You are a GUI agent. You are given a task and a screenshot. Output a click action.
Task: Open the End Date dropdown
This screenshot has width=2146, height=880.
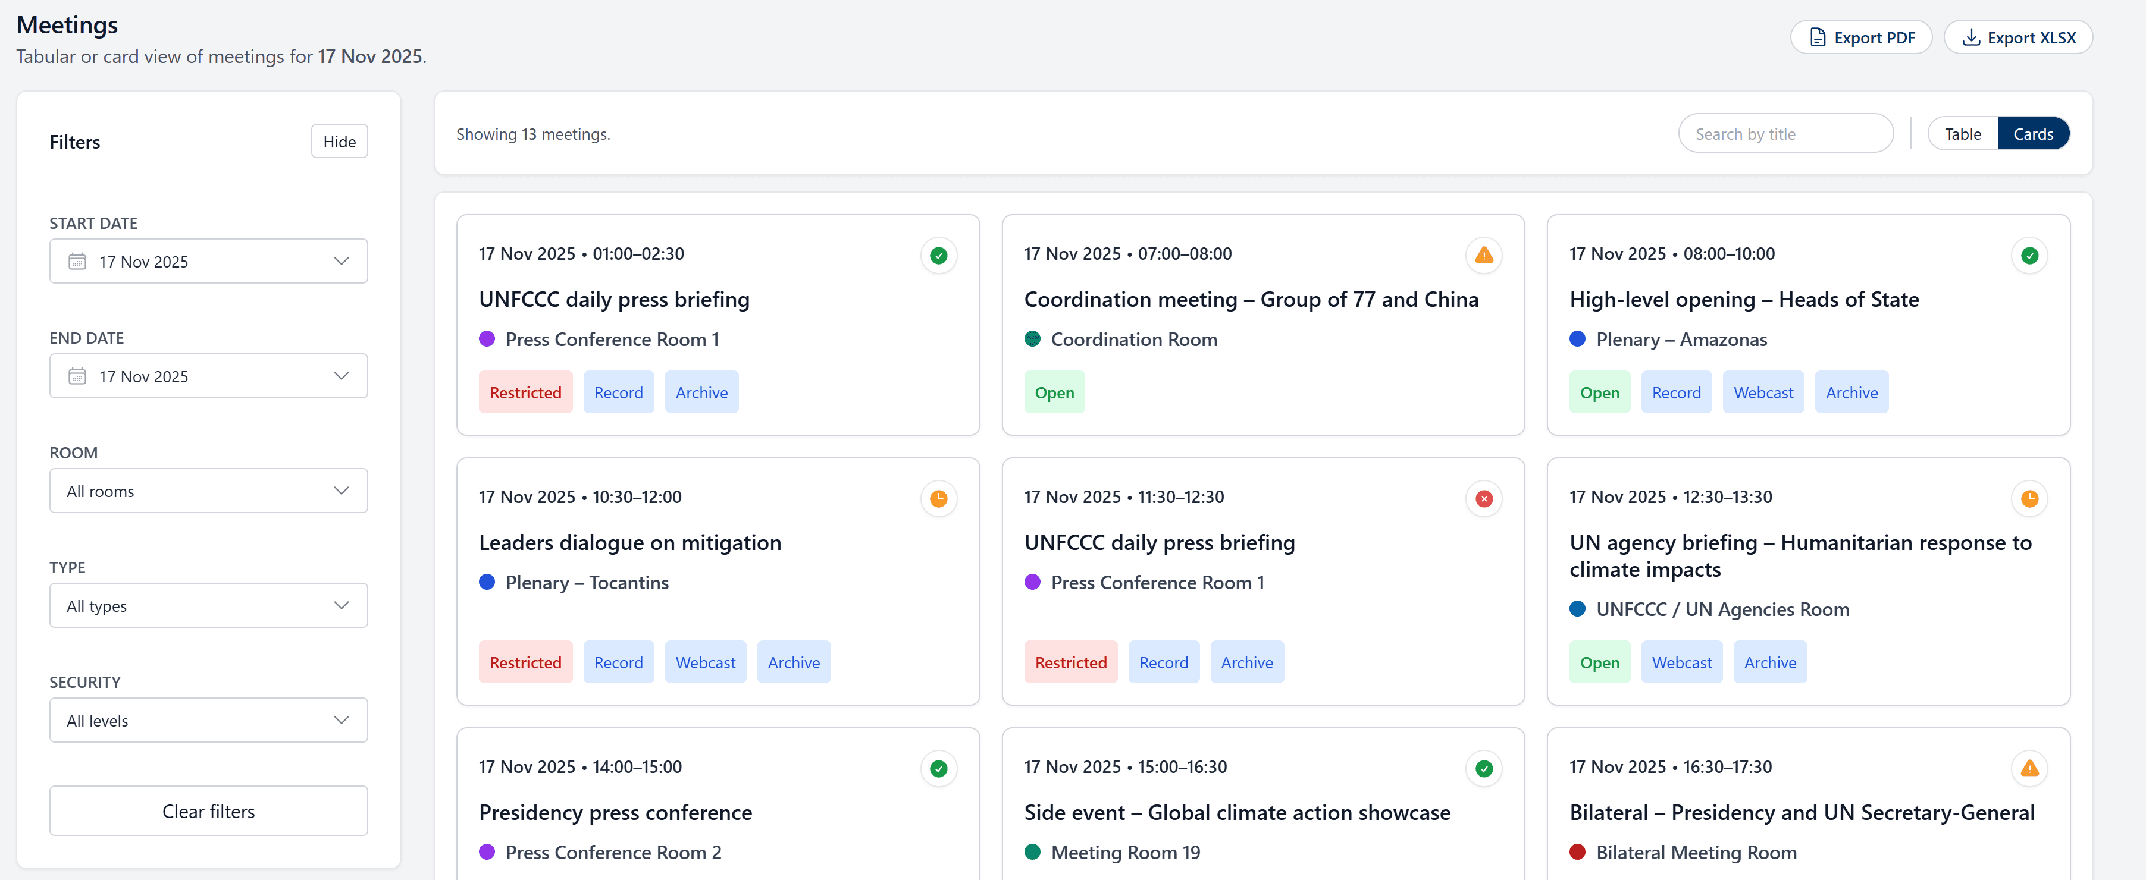(x=208, y=376)
